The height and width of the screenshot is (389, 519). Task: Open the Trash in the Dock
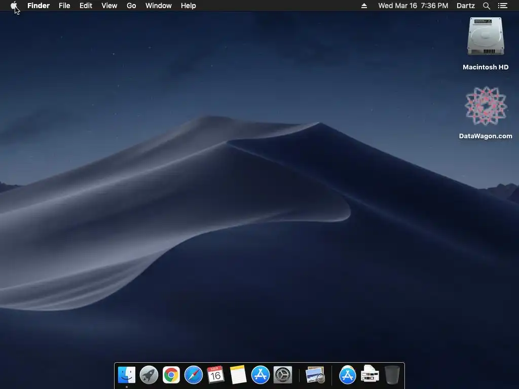click(392, 375)
